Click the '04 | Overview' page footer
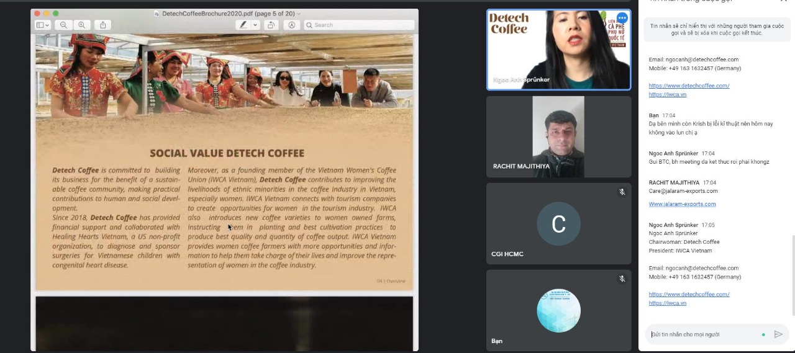795x353 pixels. 391,281
